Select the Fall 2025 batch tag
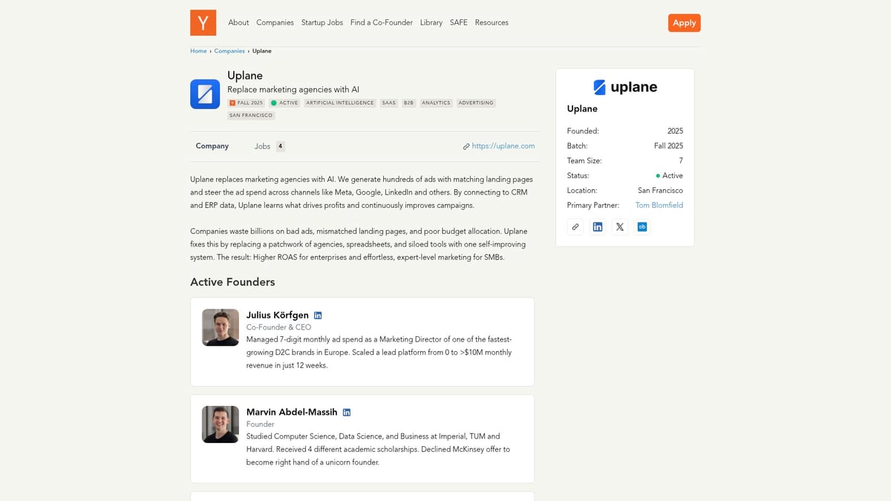This screenshot has height=501, width=891. tap(245, 103)
